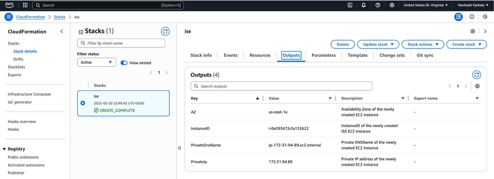The image size is (494, 179).
Task: Expand the Stack actions dropdown
Action: coord(423,45)
